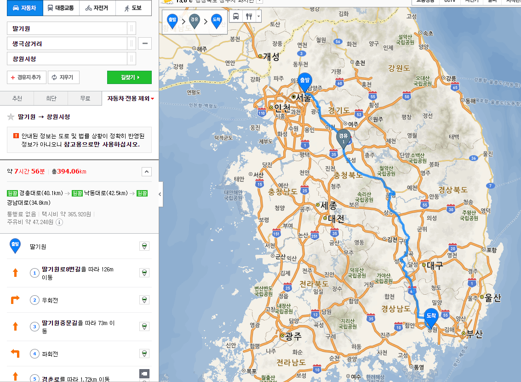Click the drag handle of the 딸기원 field
The height and width of the screenshot is (382, 521).
click(132, 28)
